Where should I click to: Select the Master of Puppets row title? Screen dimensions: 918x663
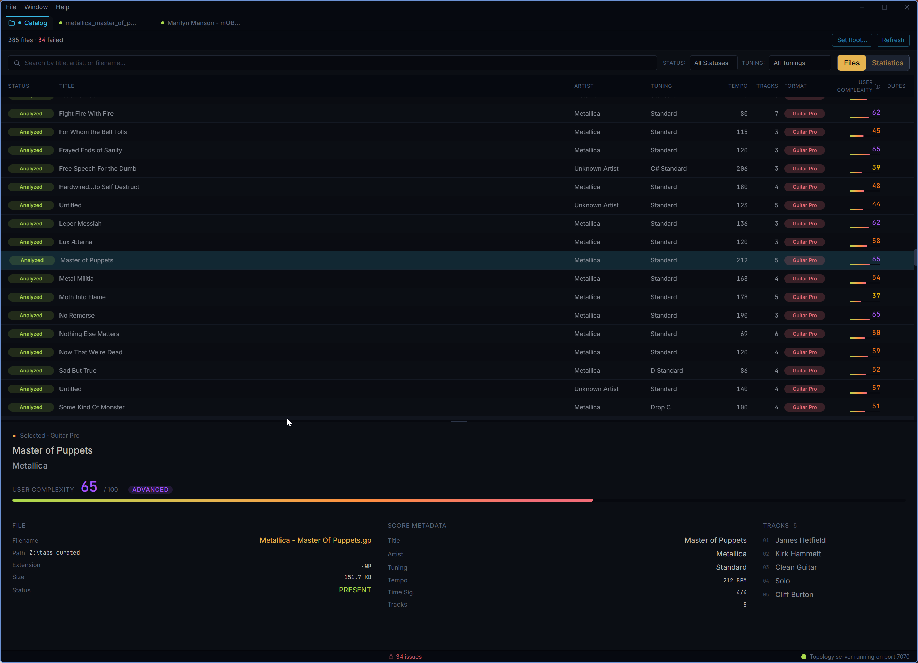[87, 260]
